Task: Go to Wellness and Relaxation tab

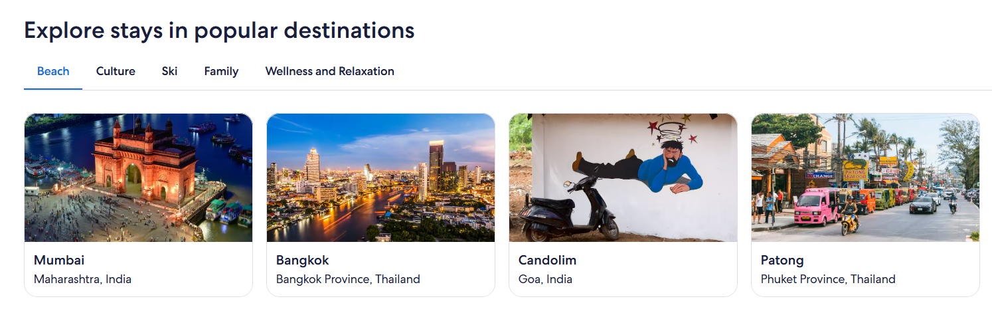Action: [x=329, y=71]
